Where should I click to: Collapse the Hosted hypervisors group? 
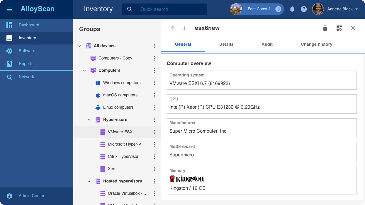(x=89, y=181)
